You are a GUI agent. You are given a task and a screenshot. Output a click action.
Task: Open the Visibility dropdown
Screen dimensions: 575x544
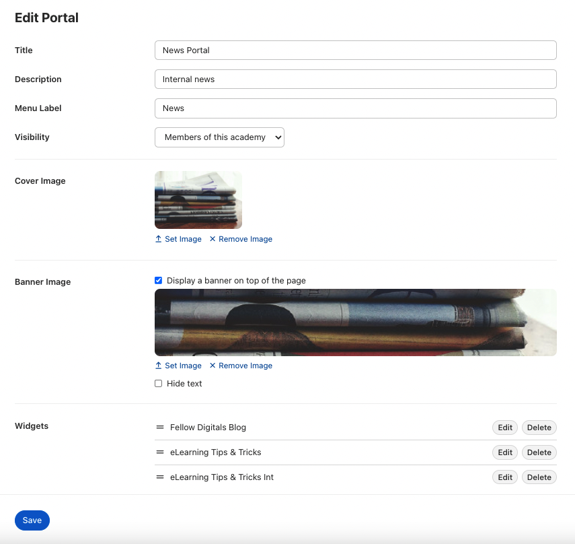219,137
